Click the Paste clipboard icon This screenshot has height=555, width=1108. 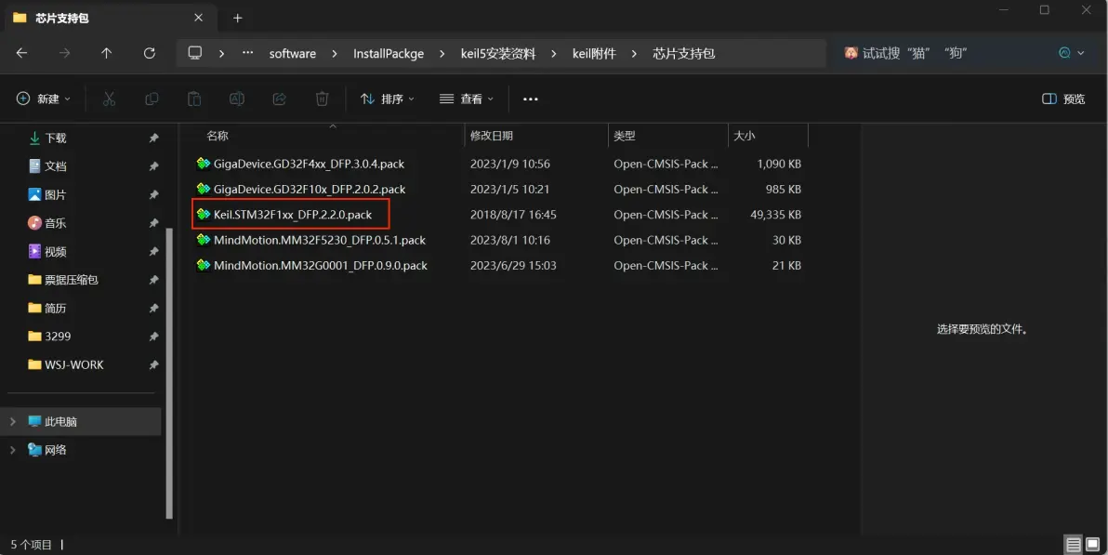tap(194, 99)
